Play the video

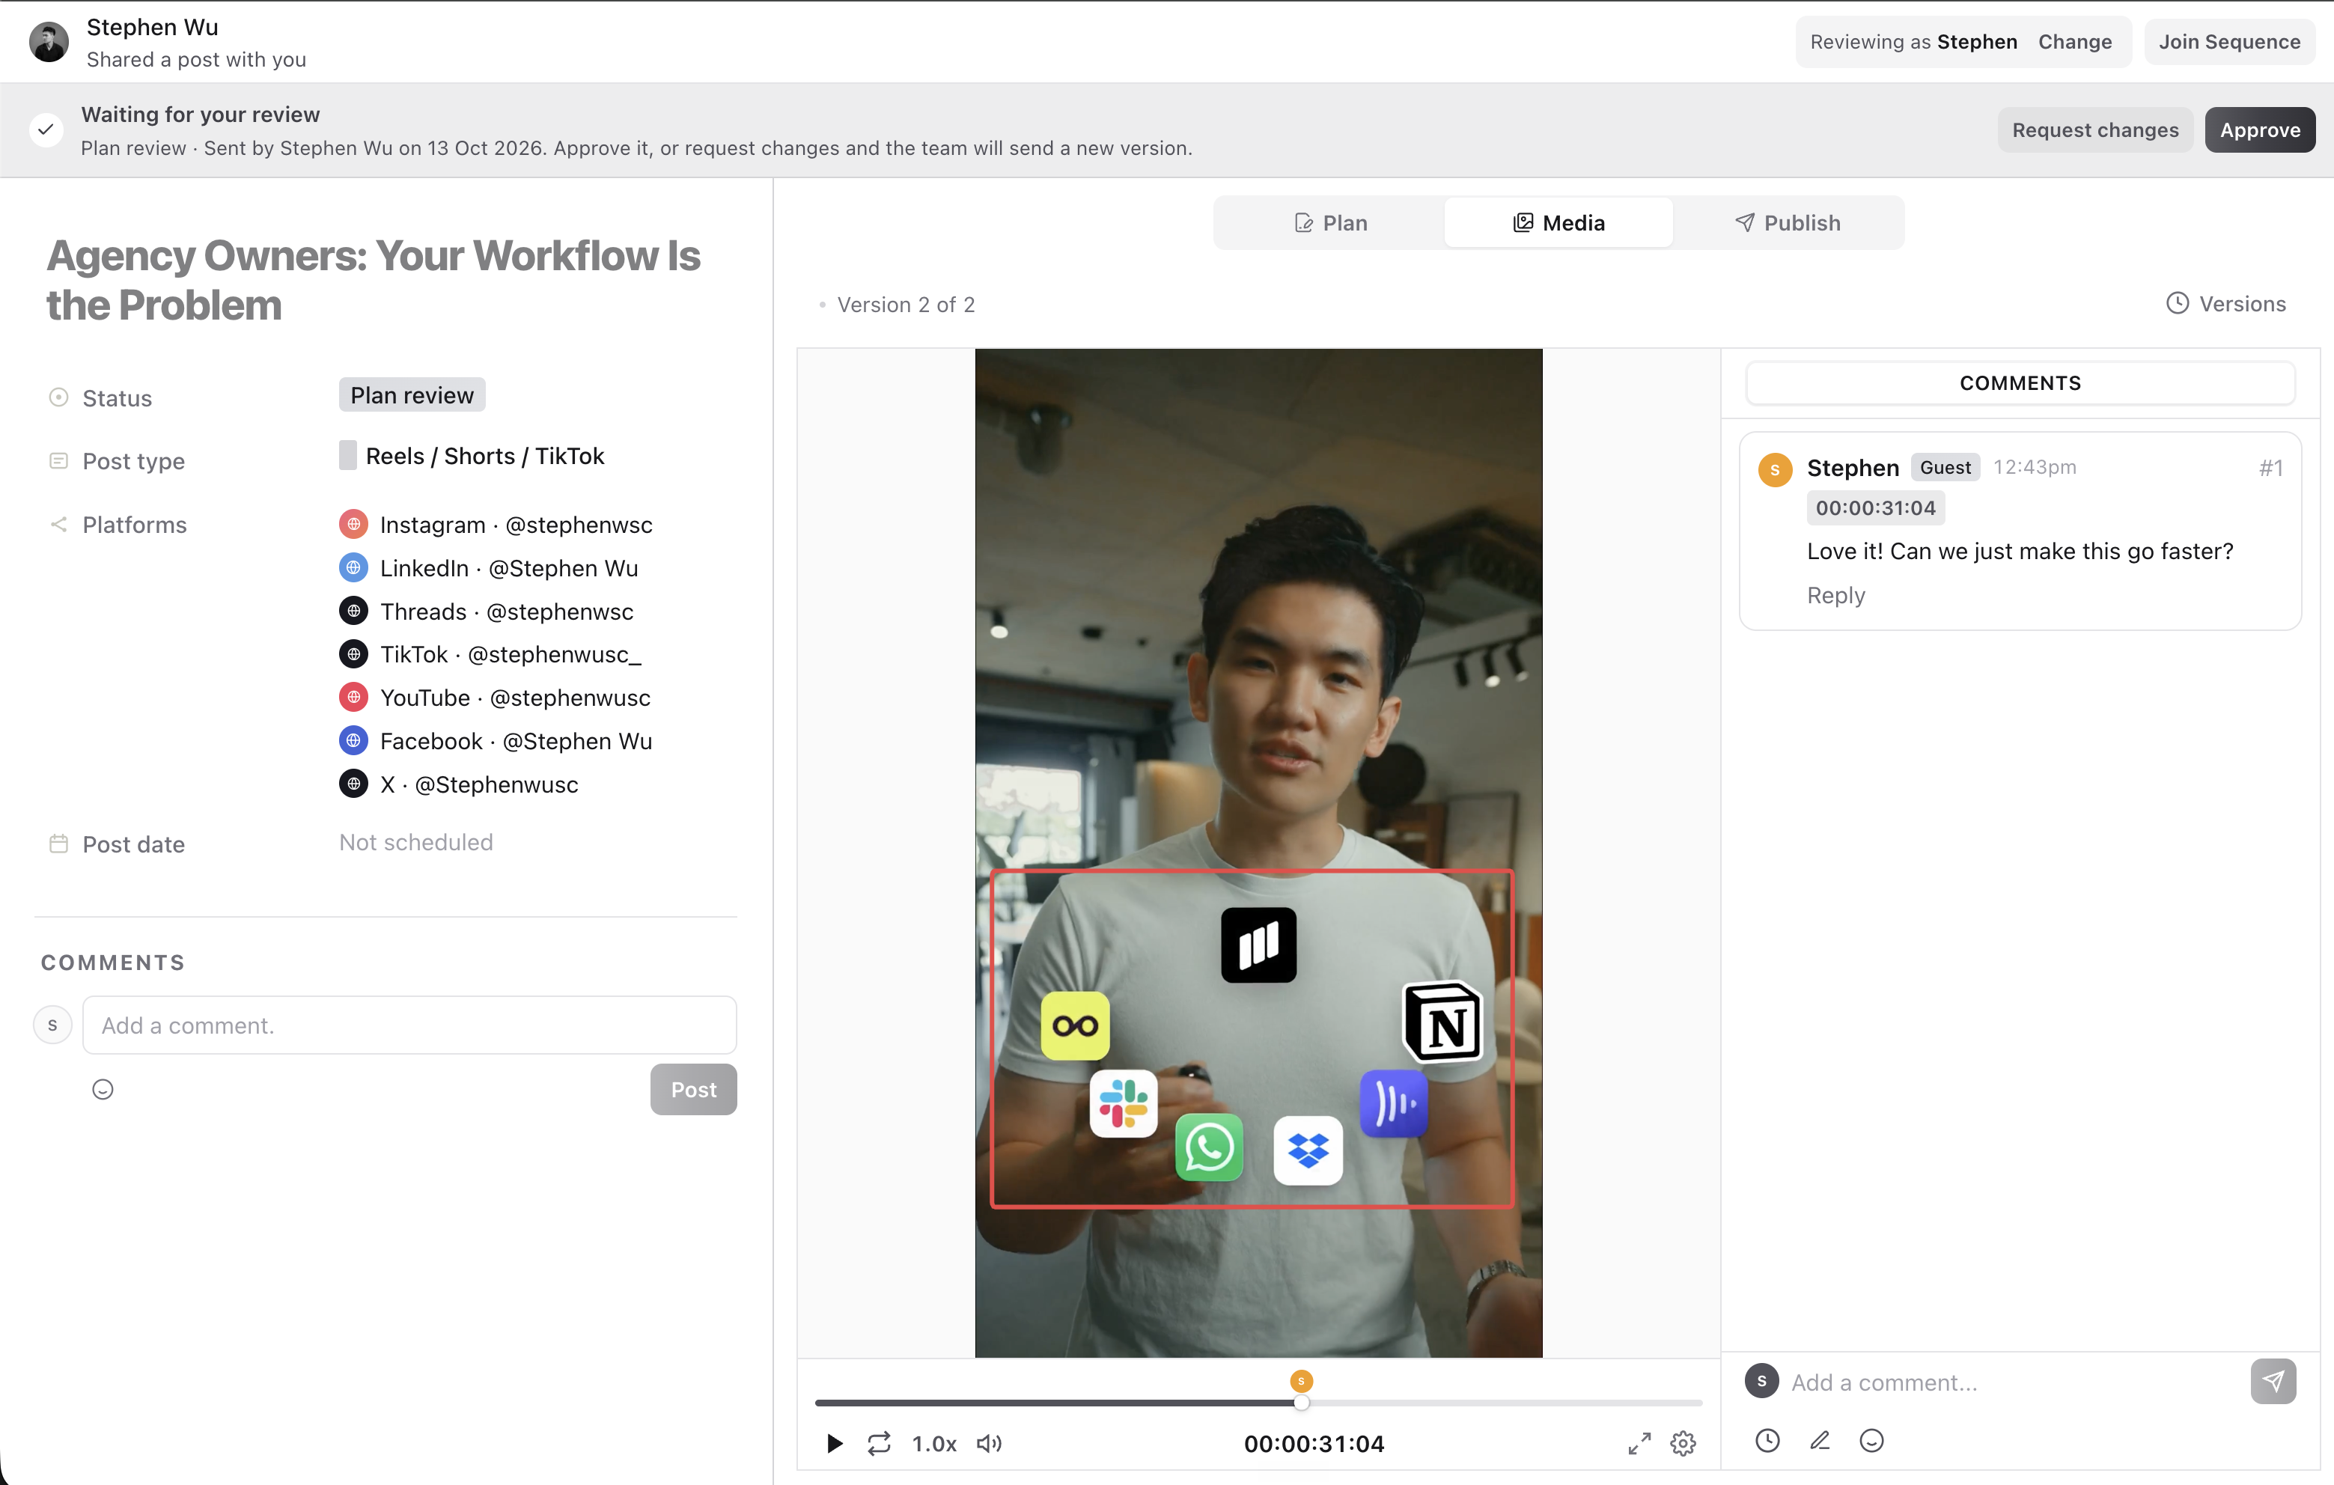point(834,1443)
